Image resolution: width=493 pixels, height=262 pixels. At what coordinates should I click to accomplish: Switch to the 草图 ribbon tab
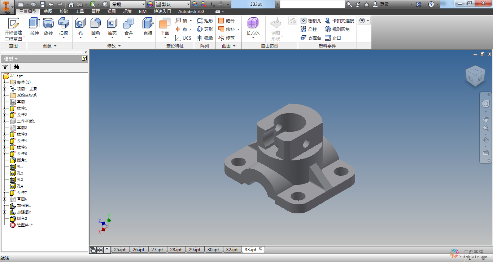click(48, 11)
